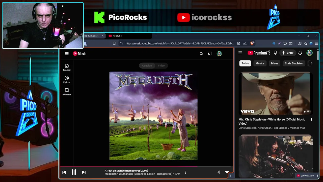Click the song progress bar

point(146,166)
